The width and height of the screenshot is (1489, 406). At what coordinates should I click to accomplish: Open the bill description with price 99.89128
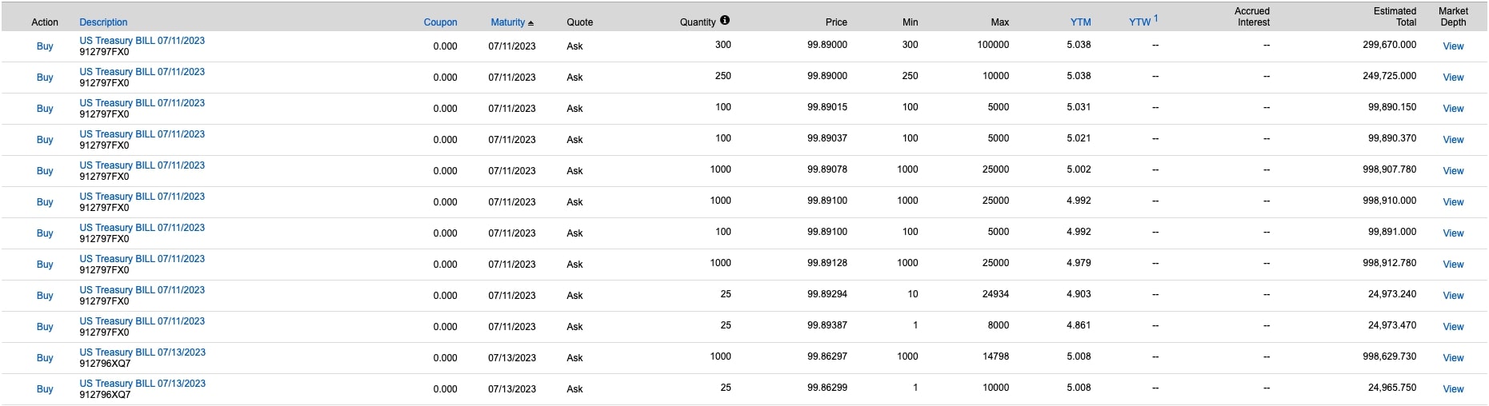tap(142, 259)
